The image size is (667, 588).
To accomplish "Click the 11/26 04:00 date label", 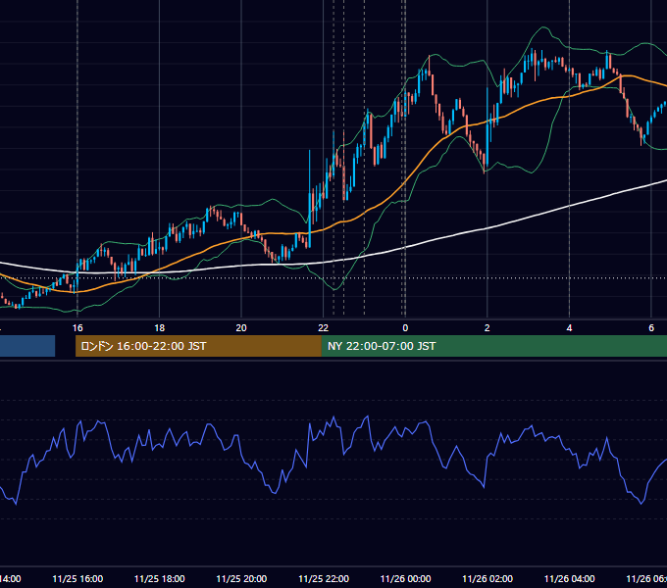I will point(570,578).
